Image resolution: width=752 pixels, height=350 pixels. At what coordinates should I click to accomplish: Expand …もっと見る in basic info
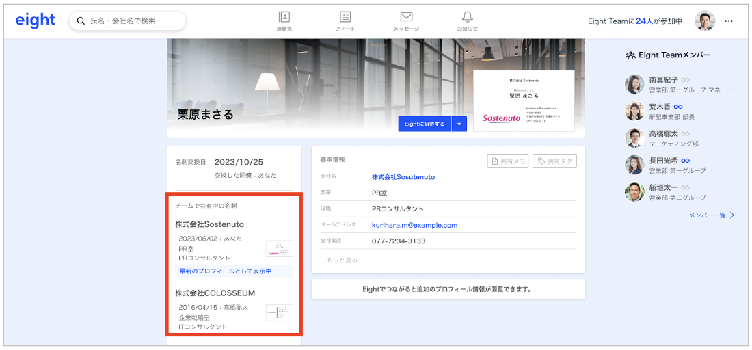click(x=340, y=260)
